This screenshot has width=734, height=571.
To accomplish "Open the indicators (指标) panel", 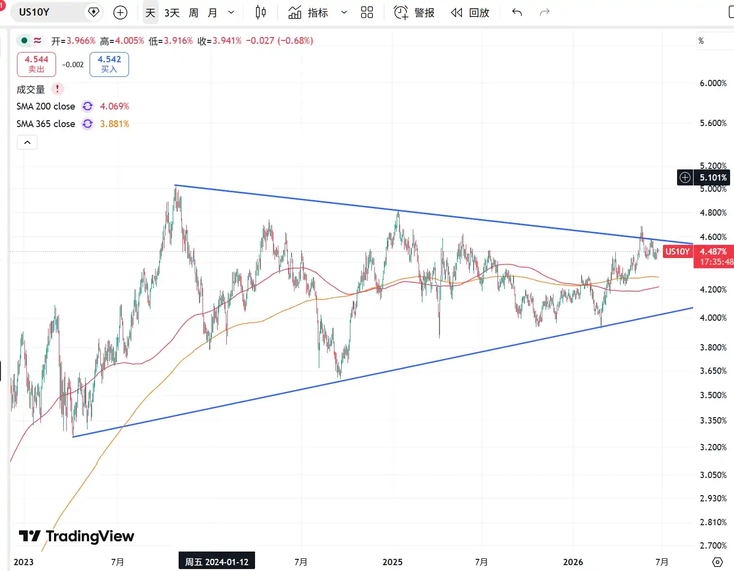I will [309, 13].
